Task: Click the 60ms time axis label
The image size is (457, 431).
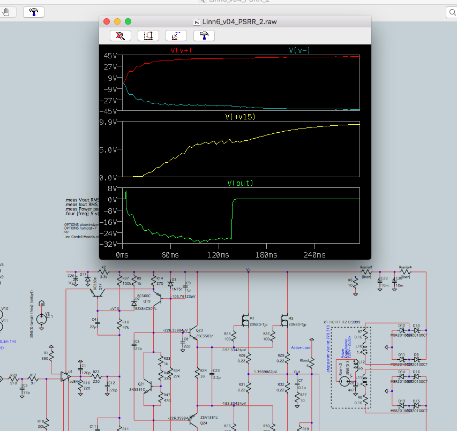Action: (x=170, y=255)
